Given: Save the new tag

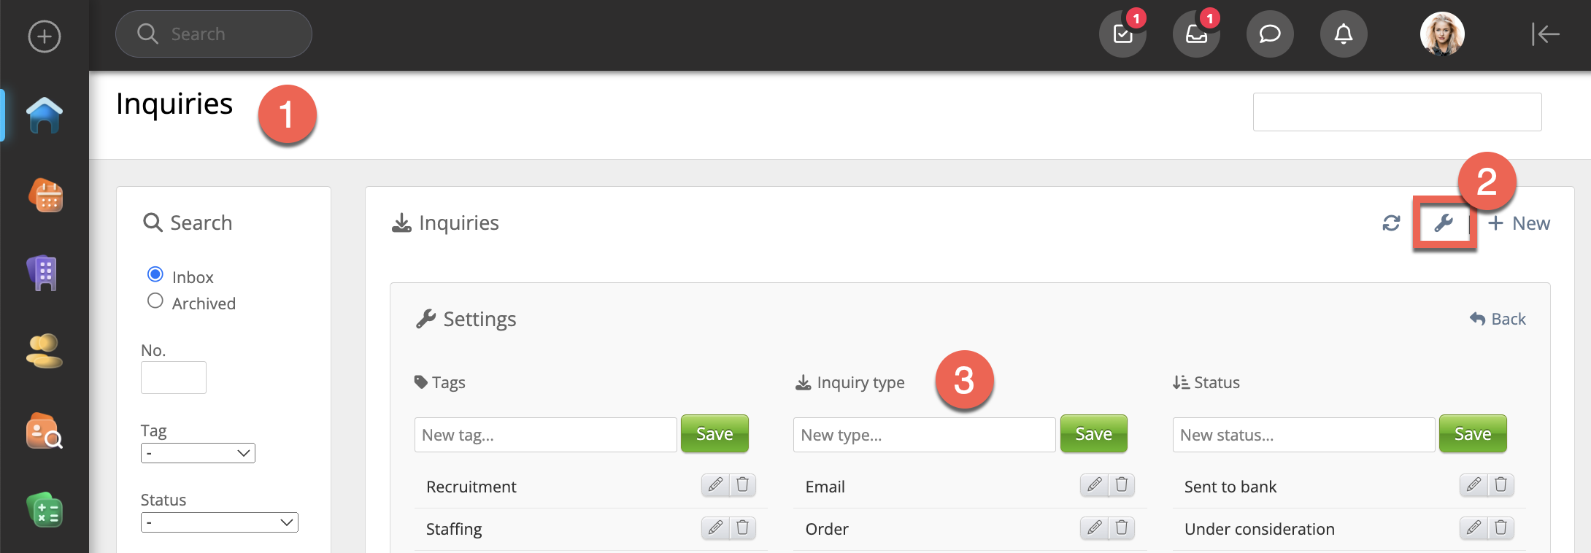Looking at the screenshot, I should [714, 434].
